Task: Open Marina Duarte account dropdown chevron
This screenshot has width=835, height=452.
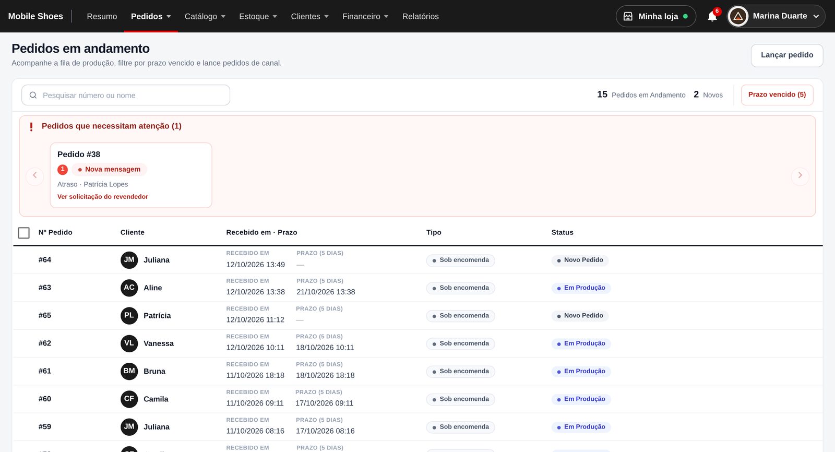Action: 816,17
